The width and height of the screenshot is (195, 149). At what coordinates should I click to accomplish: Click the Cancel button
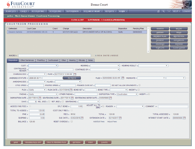point(105,142)
